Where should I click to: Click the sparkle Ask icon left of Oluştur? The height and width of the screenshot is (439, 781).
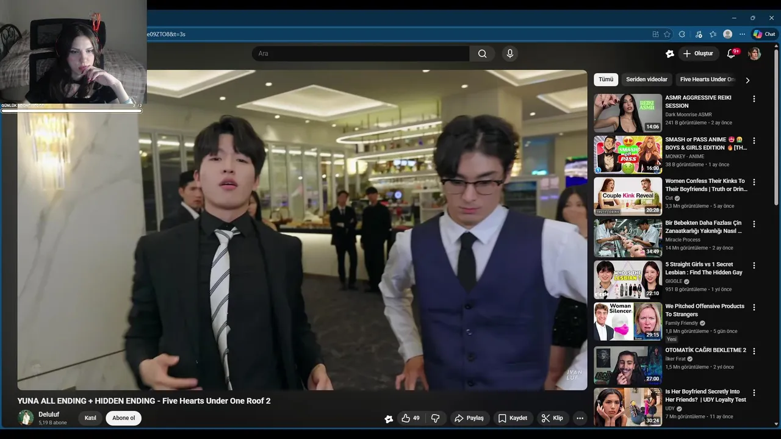tap(670, 54)
